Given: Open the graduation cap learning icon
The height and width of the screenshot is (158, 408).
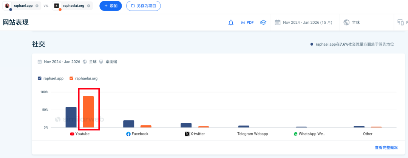Looking at the screenshot, I should pos(263,23).
